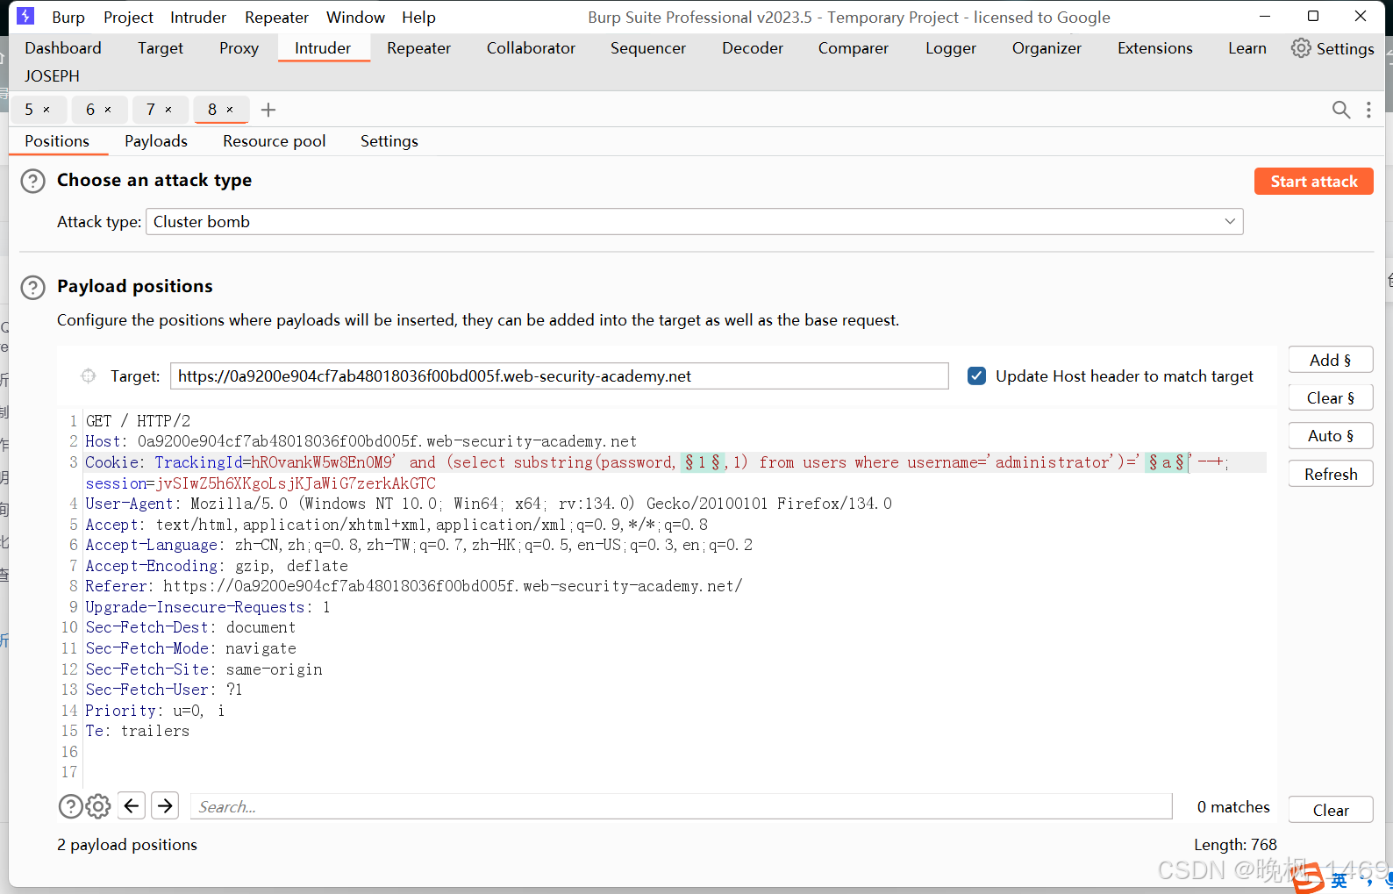Open the Resource pool sub-tab

[x=274, y=141]
